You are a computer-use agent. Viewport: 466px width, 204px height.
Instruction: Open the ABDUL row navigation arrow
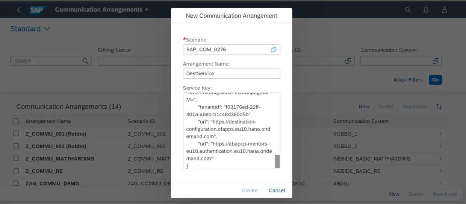click(440, 183)
